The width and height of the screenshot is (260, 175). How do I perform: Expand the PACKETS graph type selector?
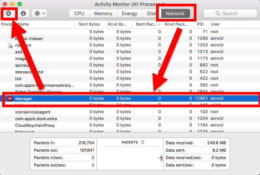pyautogui.click(x=133, y=142)
